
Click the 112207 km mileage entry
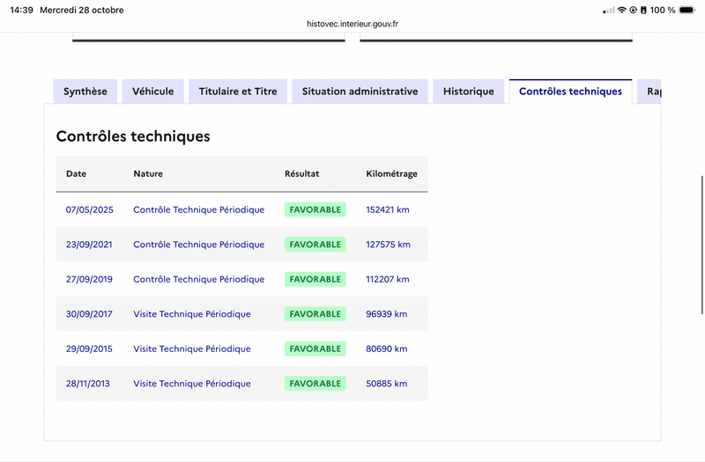coord(388,279)
